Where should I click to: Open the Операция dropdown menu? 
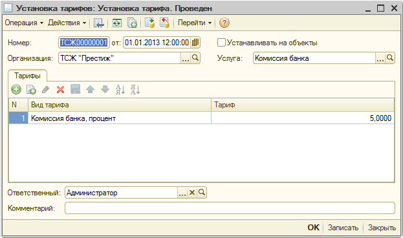coord(24,23)
